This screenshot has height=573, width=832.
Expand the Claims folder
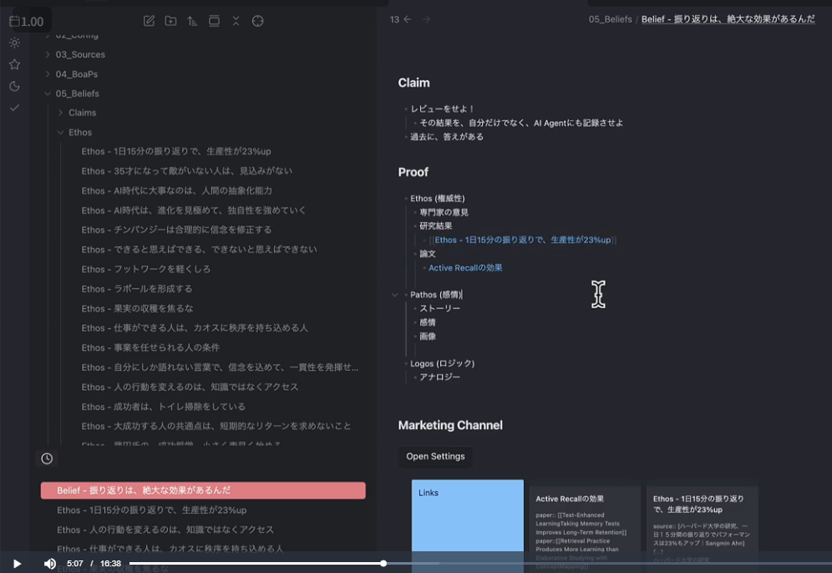click(61, 113)
